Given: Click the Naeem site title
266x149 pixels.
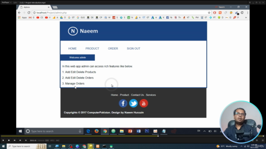Looking at the screenshot, I should tap(89, 31).
